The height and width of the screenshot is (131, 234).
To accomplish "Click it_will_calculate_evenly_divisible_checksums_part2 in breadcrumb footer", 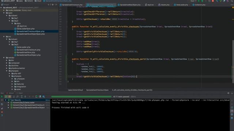I will 132,90.
